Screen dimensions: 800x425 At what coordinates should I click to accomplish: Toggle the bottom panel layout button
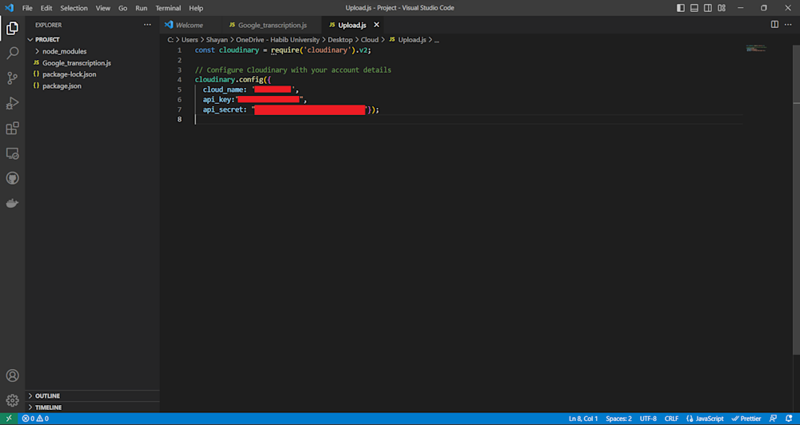pos(694,8)
